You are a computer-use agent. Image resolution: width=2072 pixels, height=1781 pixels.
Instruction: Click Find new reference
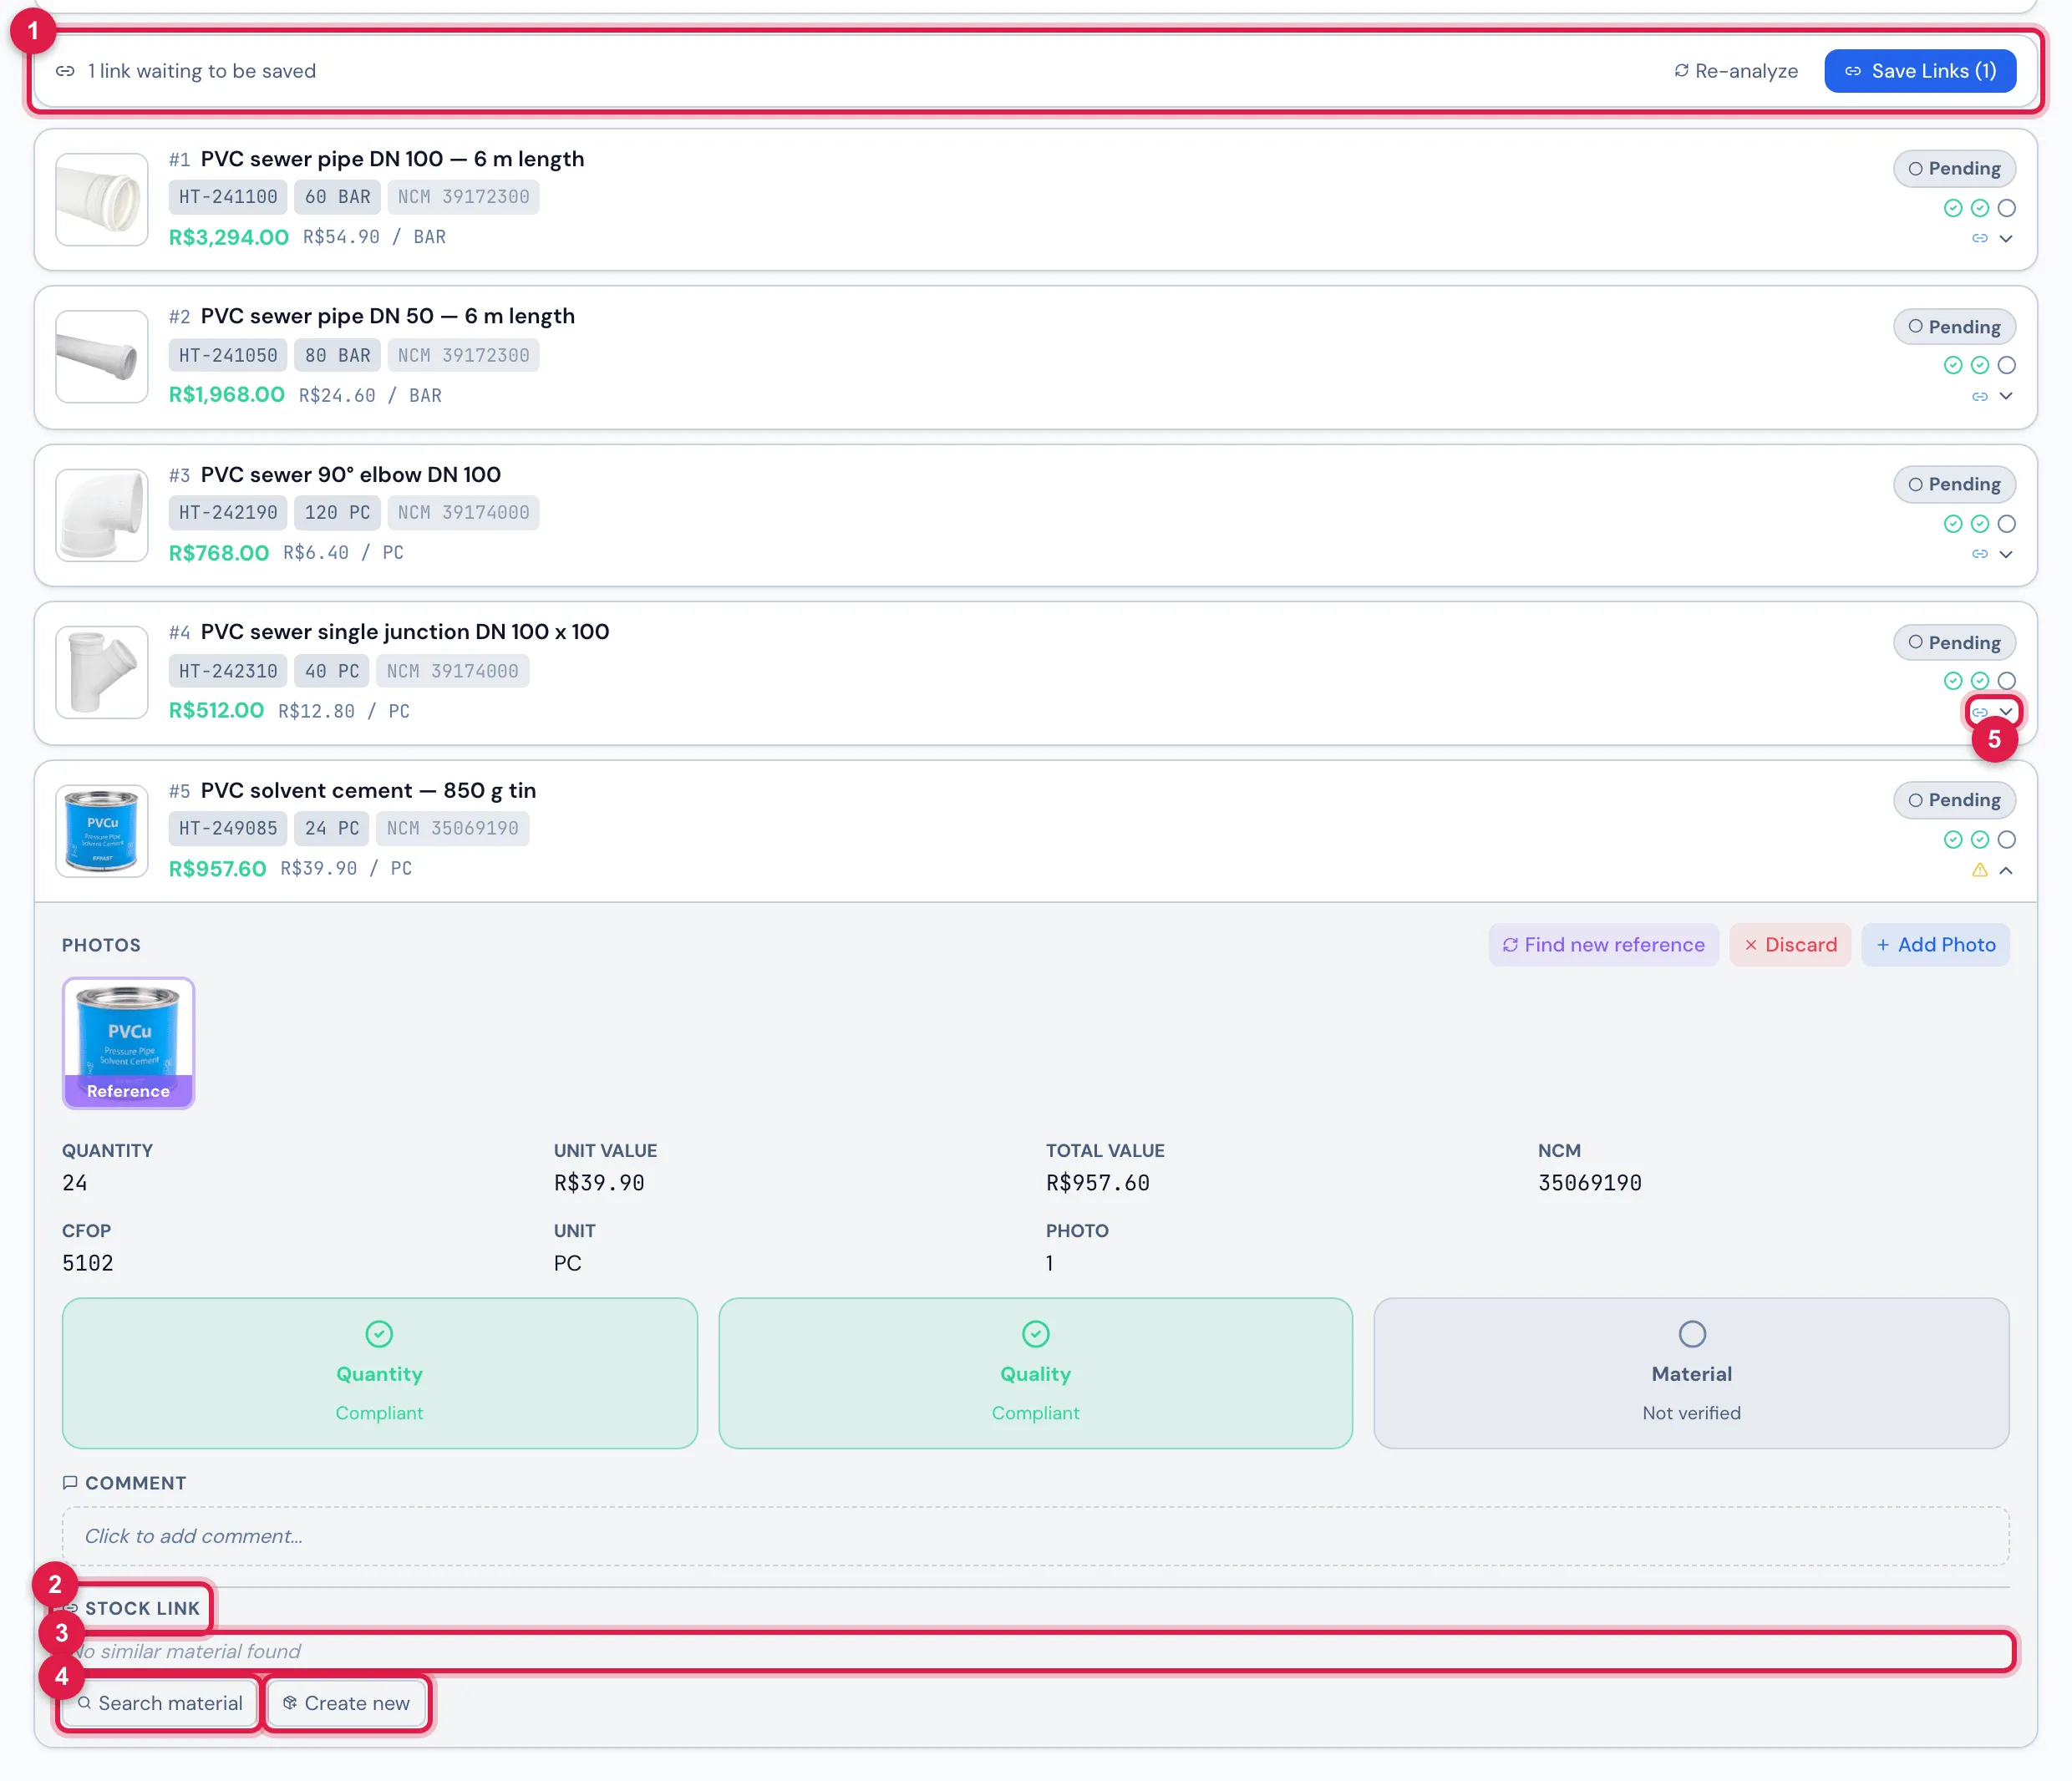[x=1603, y=945]
